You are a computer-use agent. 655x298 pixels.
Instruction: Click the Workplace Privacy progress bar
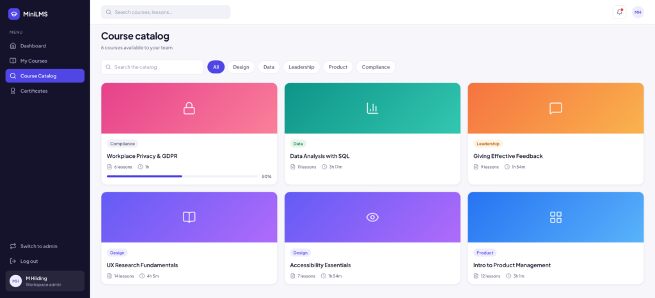[x=182, y=176]
